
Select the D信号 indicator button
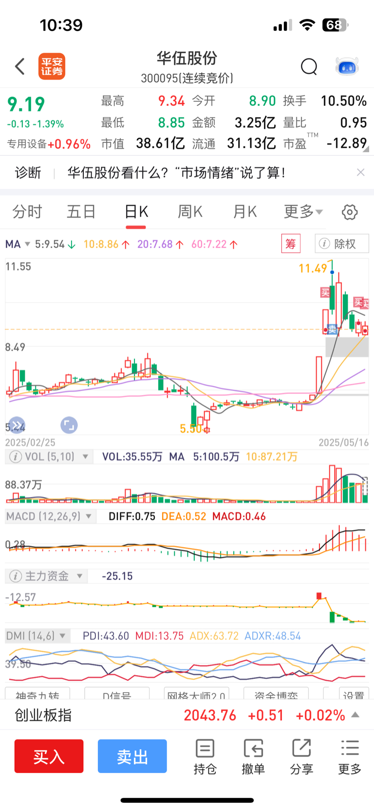(117, 694)
